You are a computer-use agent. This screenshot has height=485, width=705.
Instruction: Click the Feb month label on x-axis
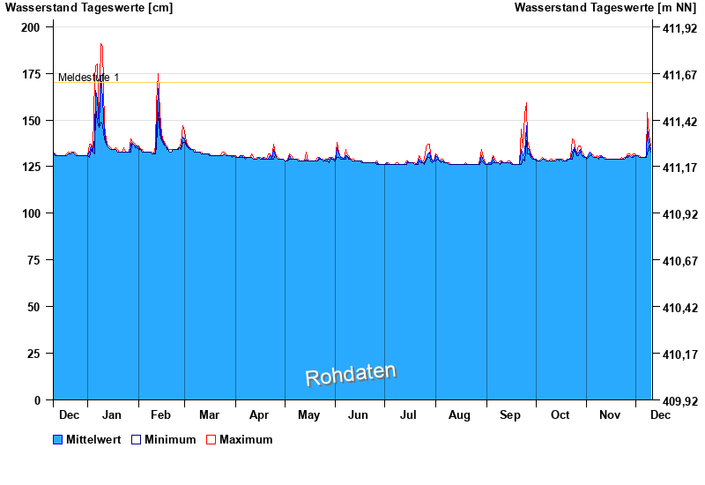(x=160, y=415)
